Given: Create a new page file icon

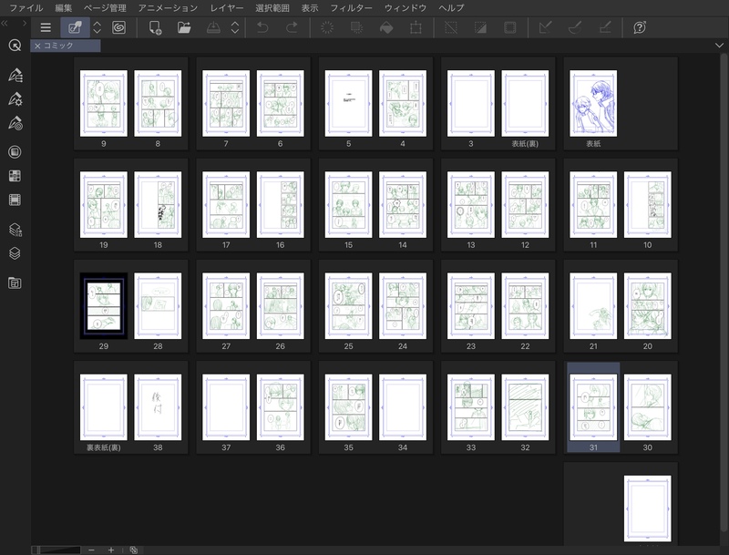Looking at the screenshot, I should (x=155, y=28).
